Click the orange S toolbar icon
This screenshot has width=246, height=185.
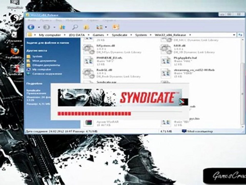pos(116,27)
